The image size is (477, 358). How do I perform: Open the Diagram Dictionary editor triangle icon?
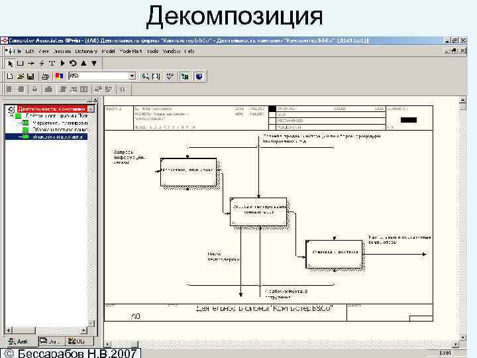coord(63,64)
